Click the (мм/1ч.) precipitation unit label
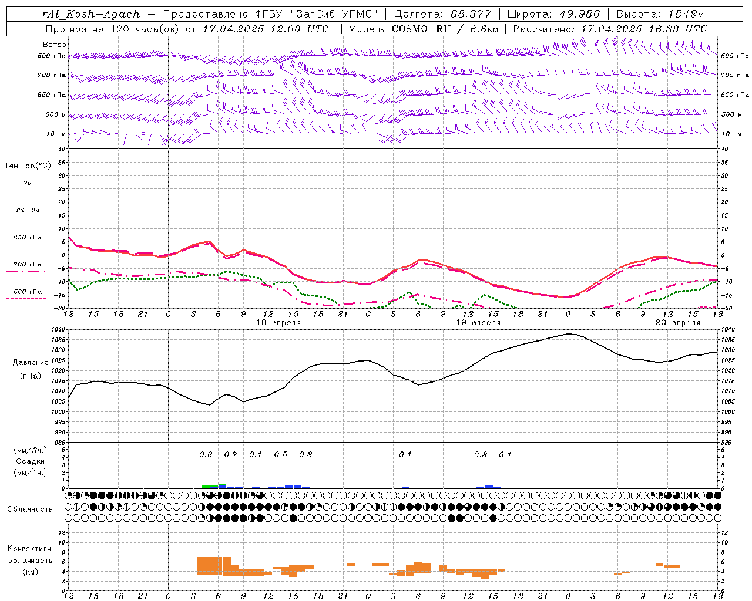The image size is (752, 601). (x=31, y=472)
